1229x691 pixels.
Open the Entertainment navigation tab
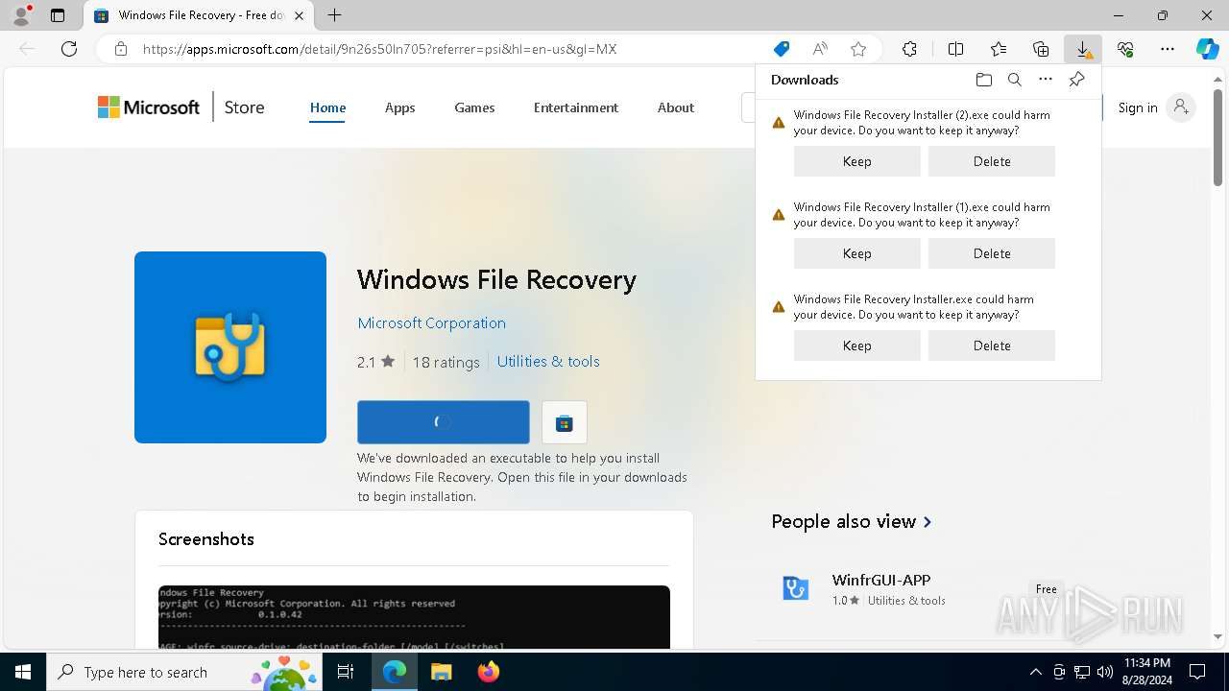576,107
